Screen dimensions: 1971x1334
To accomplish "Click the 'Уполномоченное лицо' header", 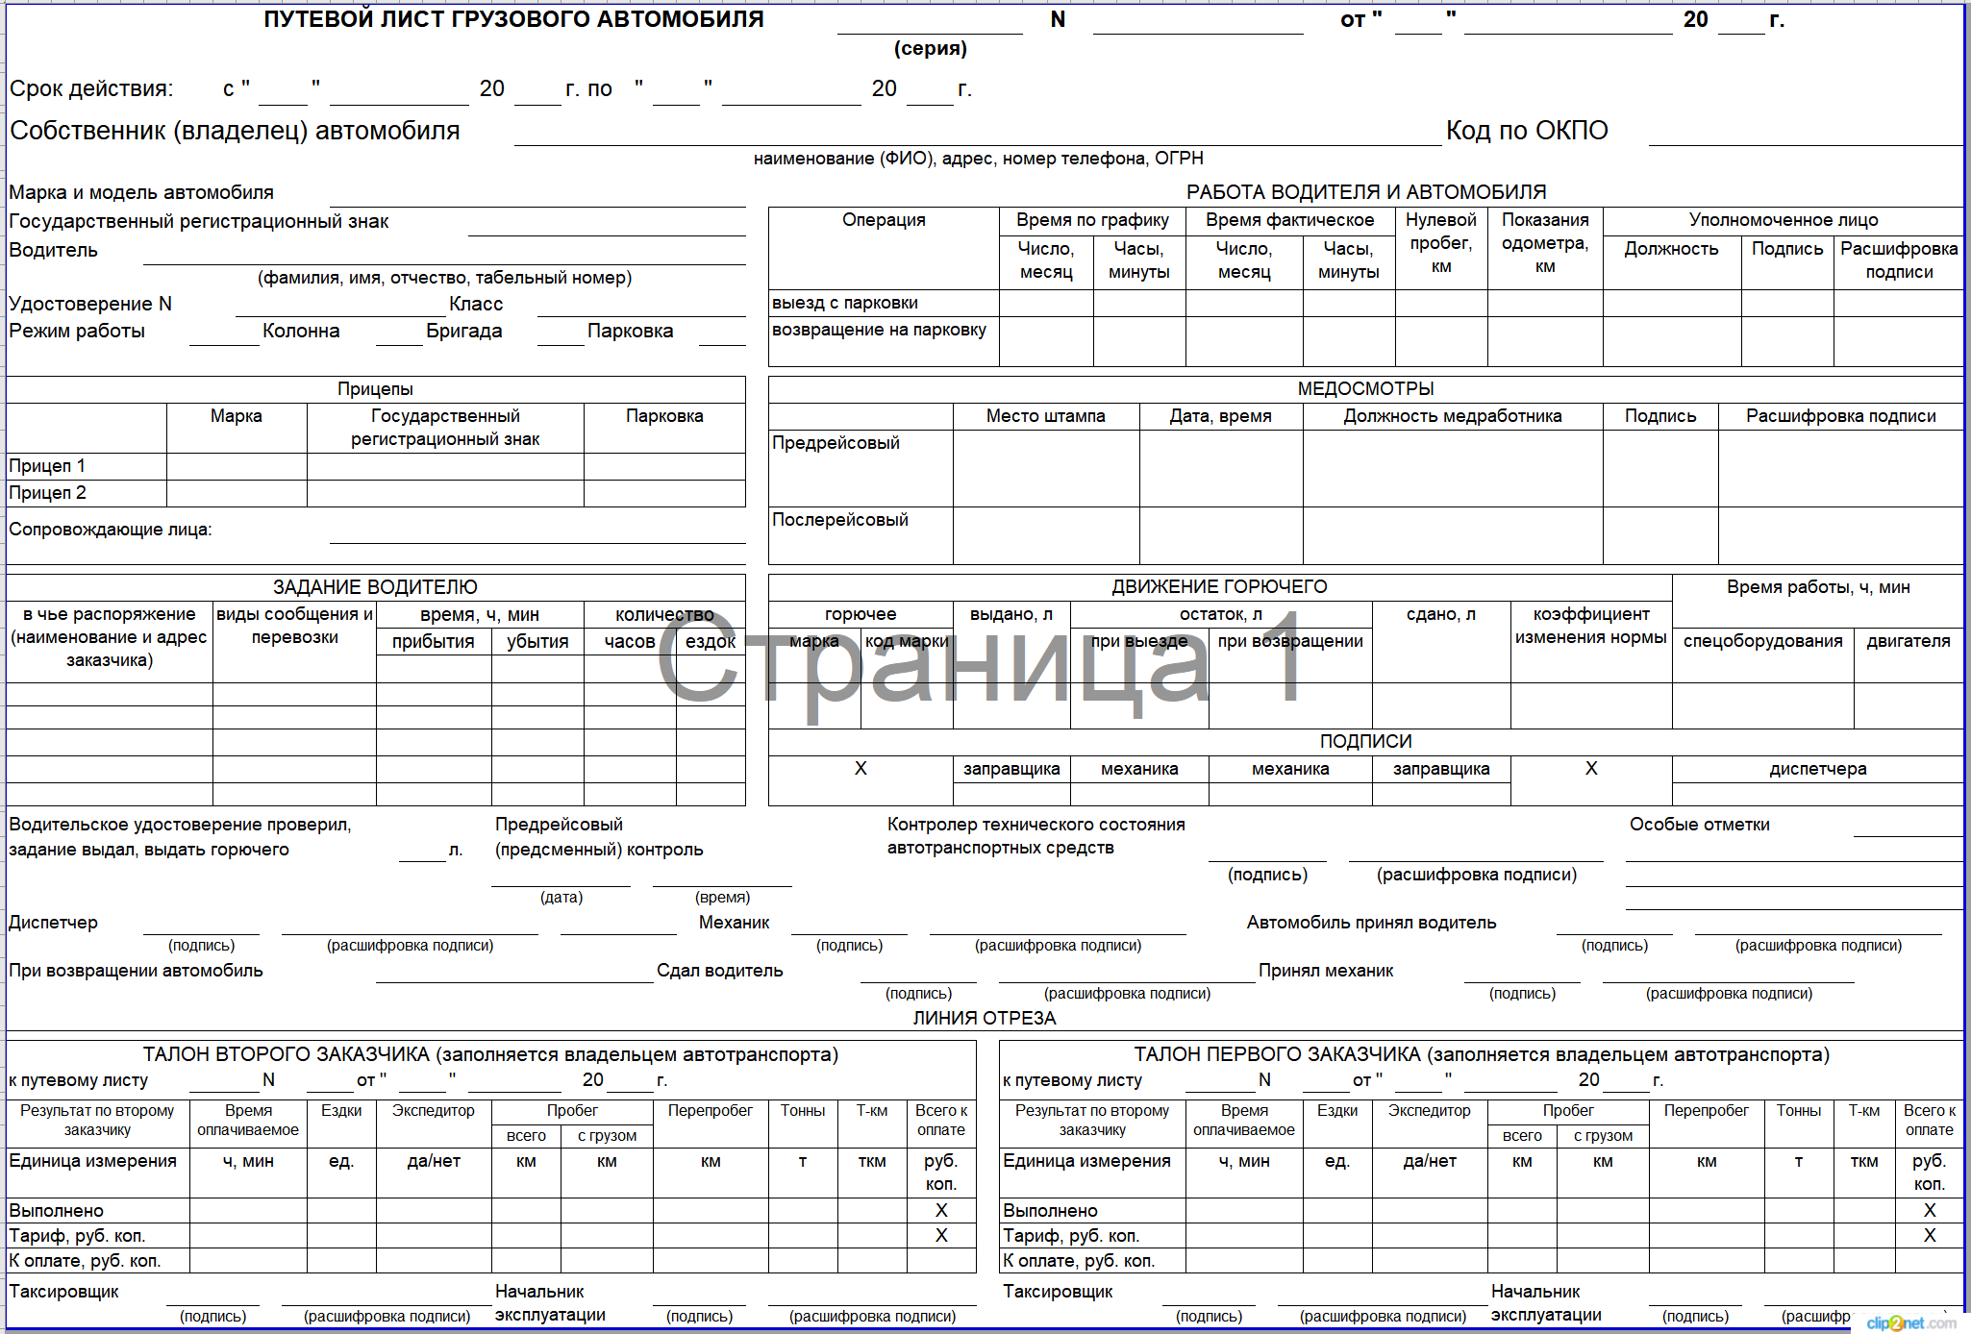I will (1784, 220).
